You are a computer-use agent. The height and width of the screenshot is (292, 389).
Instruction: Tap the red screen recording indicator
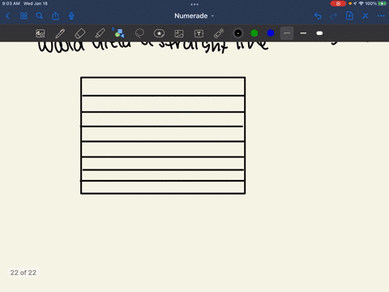point(338,3)
